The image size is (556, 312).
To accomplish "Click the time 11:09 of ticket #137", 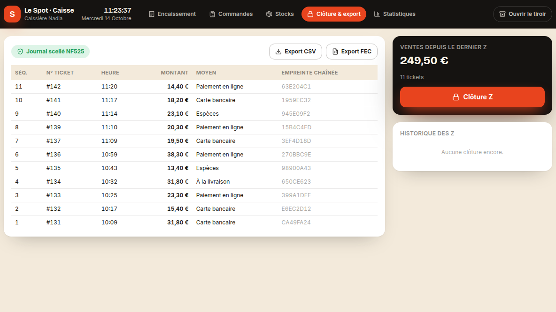I will click(x=109, y=141).
